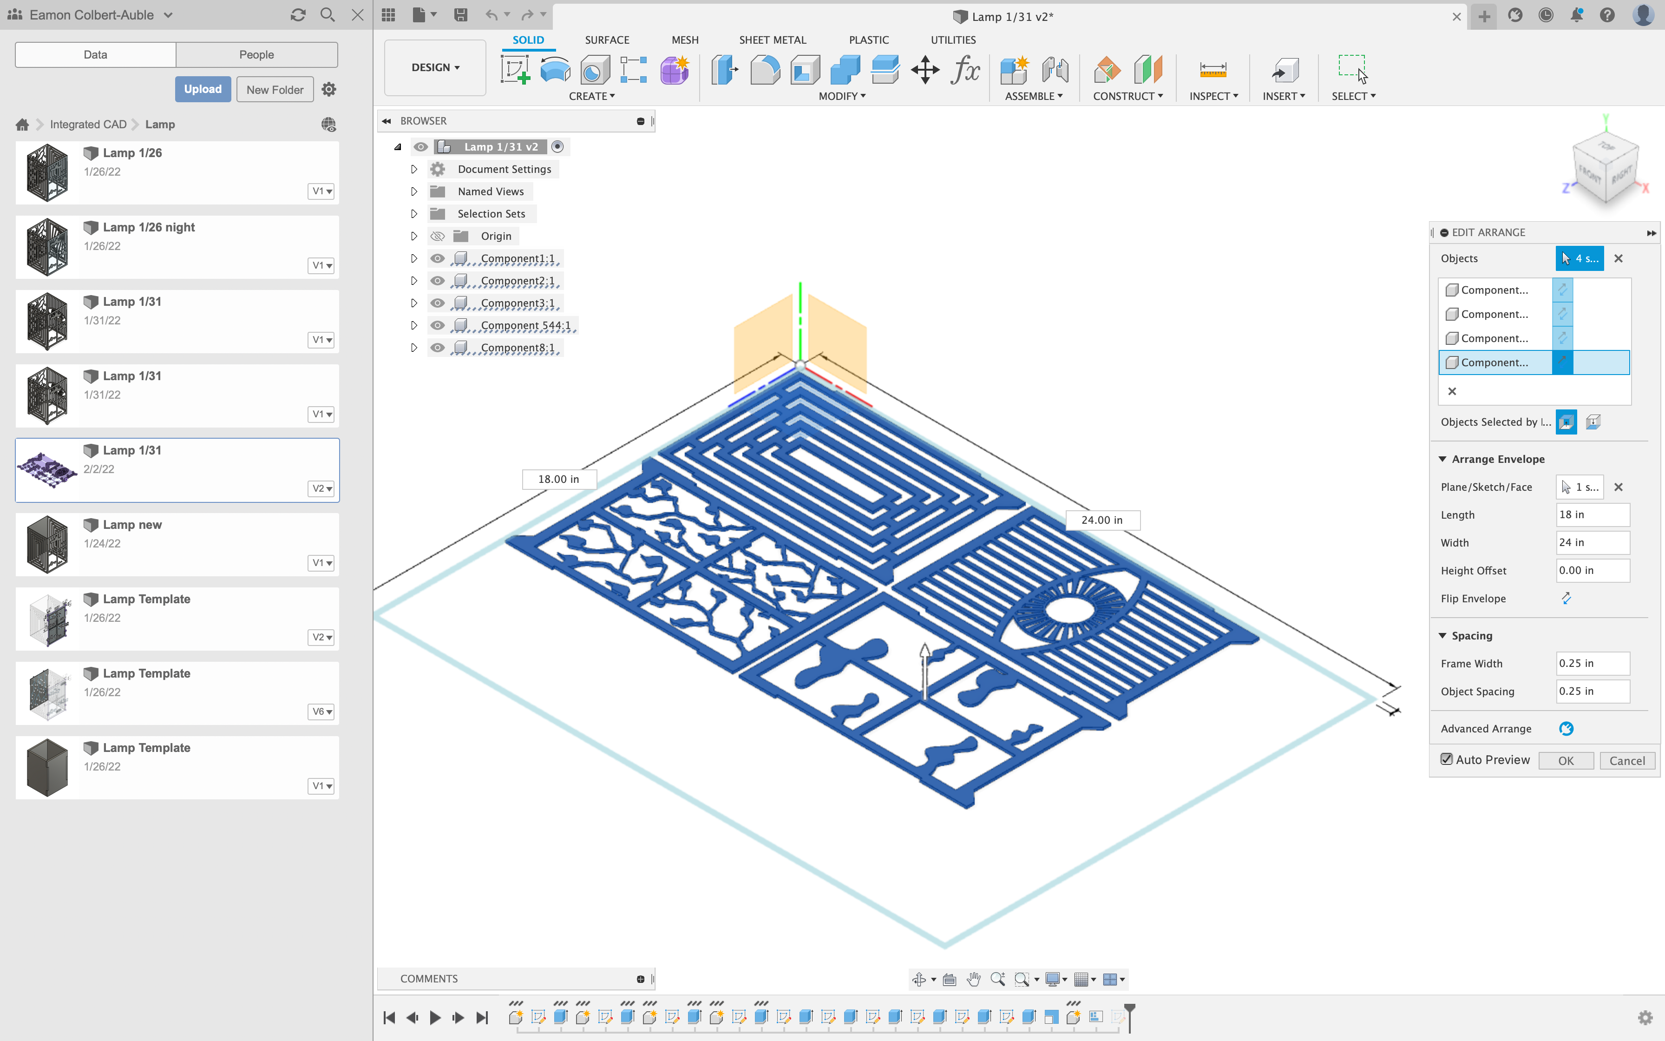This screenshot has width=1665, height=1041.
Task: Expand the Named Views tree node
Action: (413, 191)
